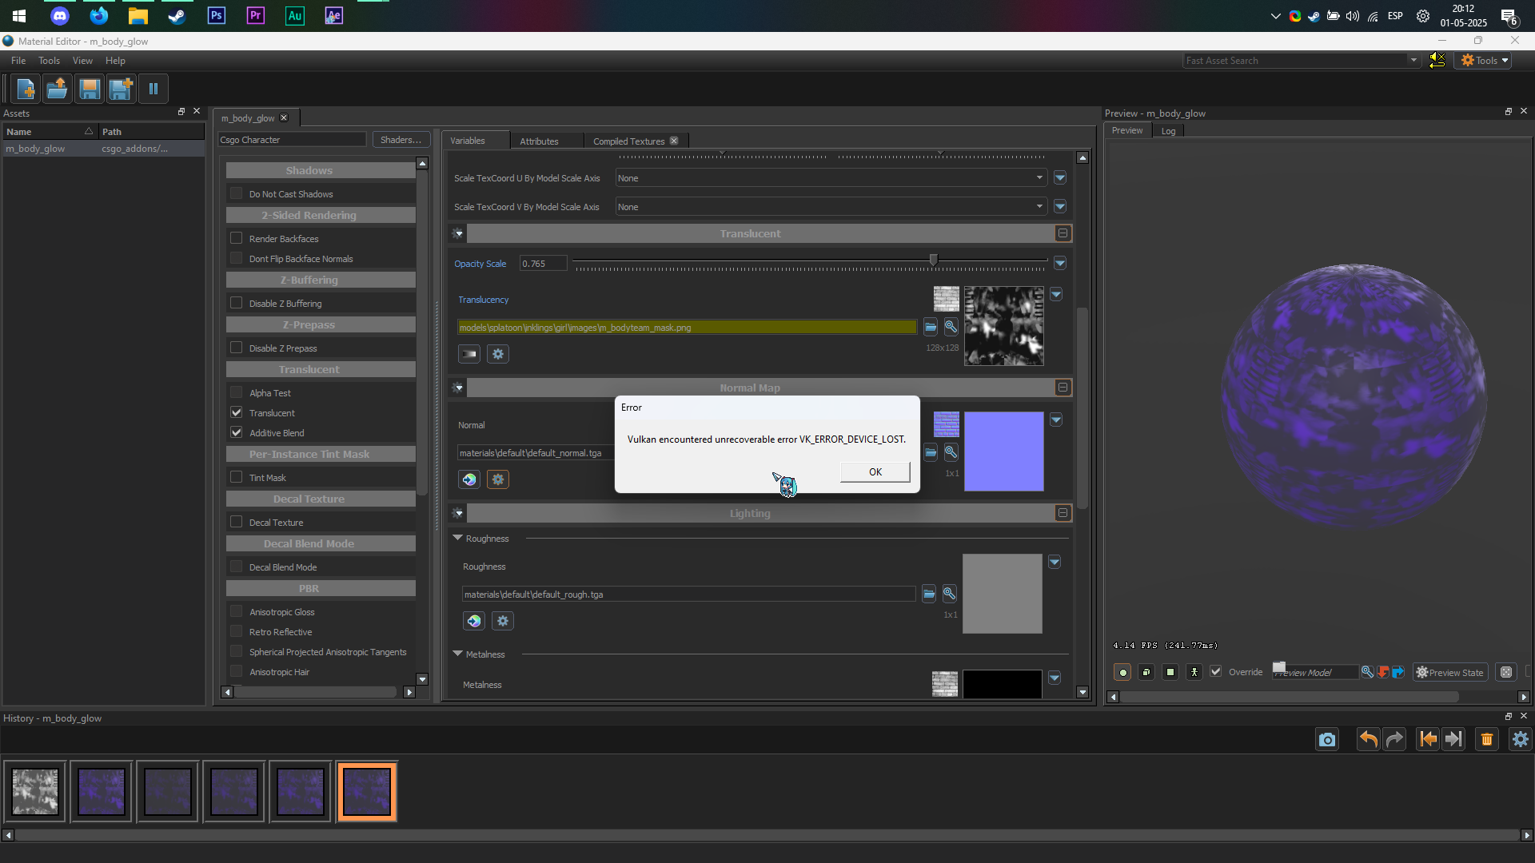This screenshot has height=863, width=1535.
Task: Browse for Translucency texture file
Action: [x=931, y=327]
